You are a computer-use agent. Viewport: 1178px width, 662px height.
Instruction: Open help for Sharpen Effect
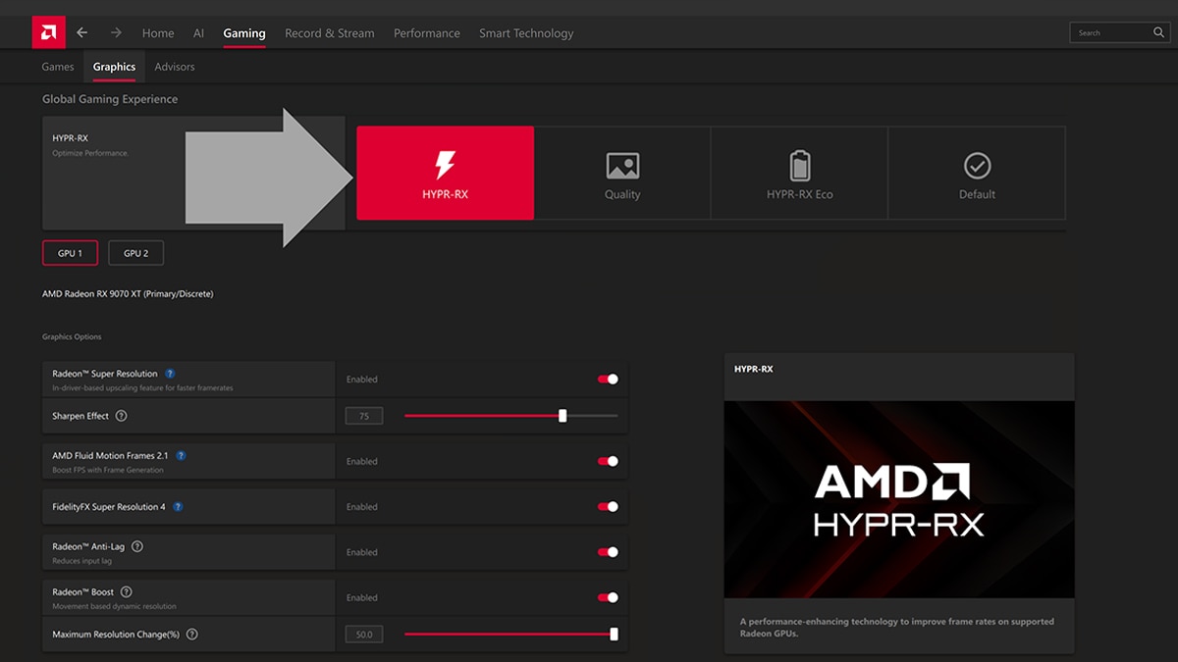121,416
